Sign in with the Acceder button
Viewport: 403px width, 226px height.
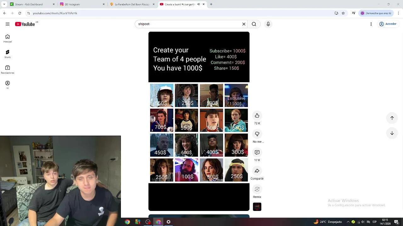(388, 24)
